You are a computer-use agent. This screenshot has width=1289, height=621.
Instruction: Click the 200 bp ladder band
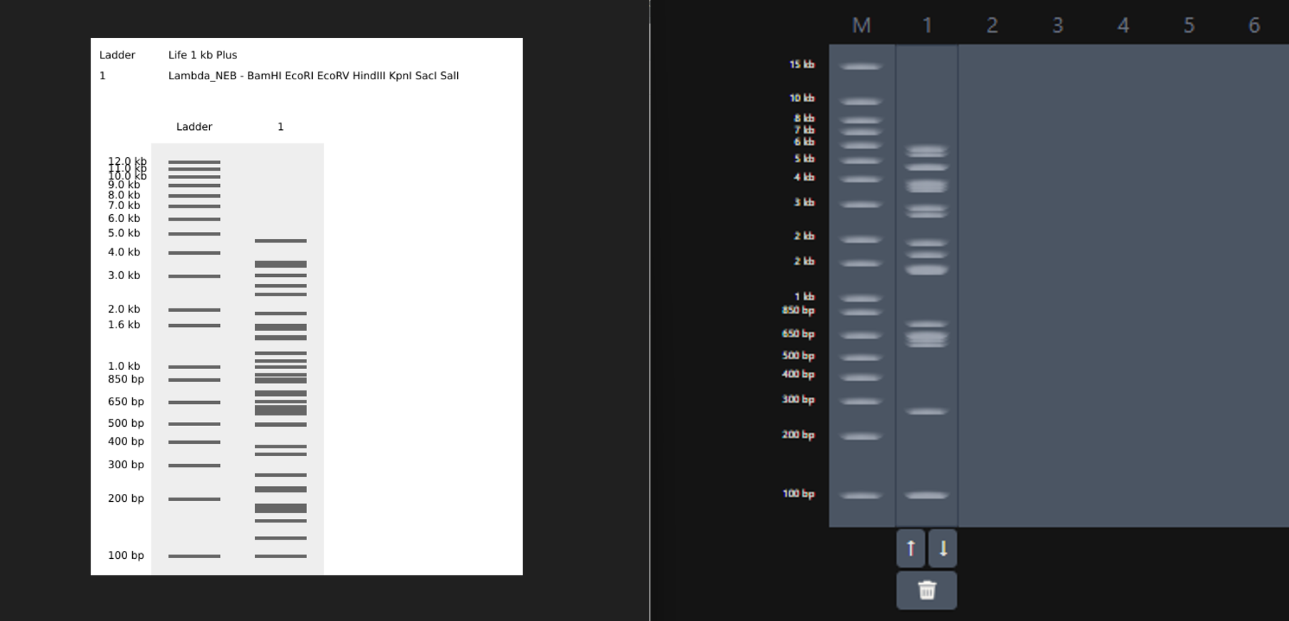pyautogui.click(x=861, y=435)
